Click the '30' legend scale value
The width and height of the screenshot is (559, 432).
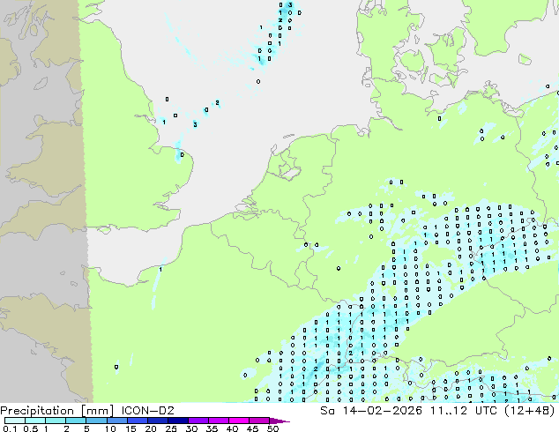[x=191, y=428]
